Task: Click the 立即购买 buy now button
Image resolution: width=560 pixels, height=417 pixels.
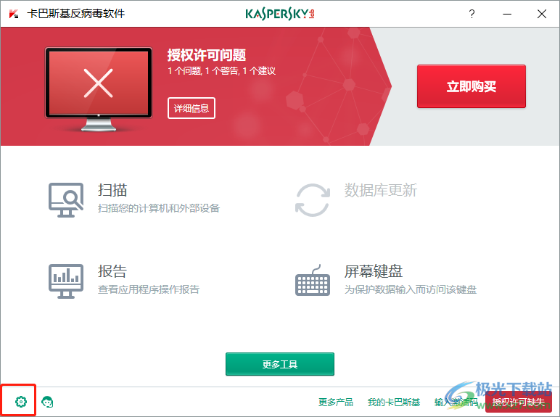Action: tap(472, 86)
